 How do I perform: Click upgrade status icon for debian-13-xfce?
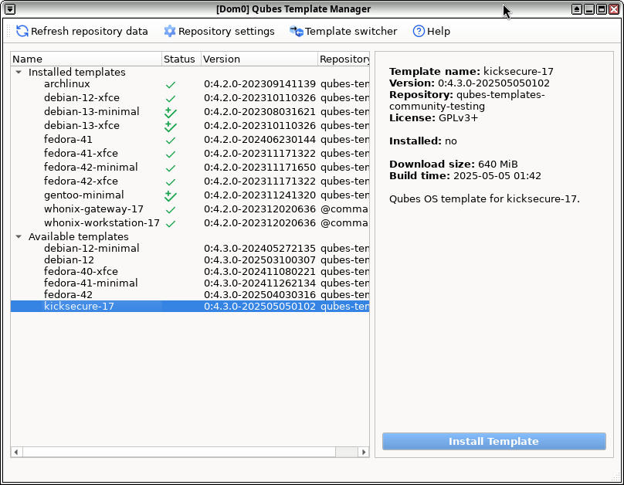[x=171, y=127]
